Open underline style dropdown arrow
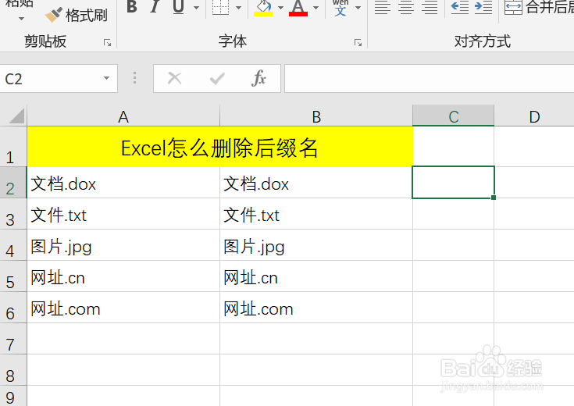Image resolution: width=574 pixels, height=406 pixels. tap(197, 7)
